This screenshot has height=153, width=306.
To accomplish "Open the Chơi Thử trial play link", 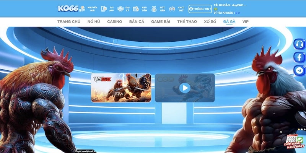I will (181, 9).
